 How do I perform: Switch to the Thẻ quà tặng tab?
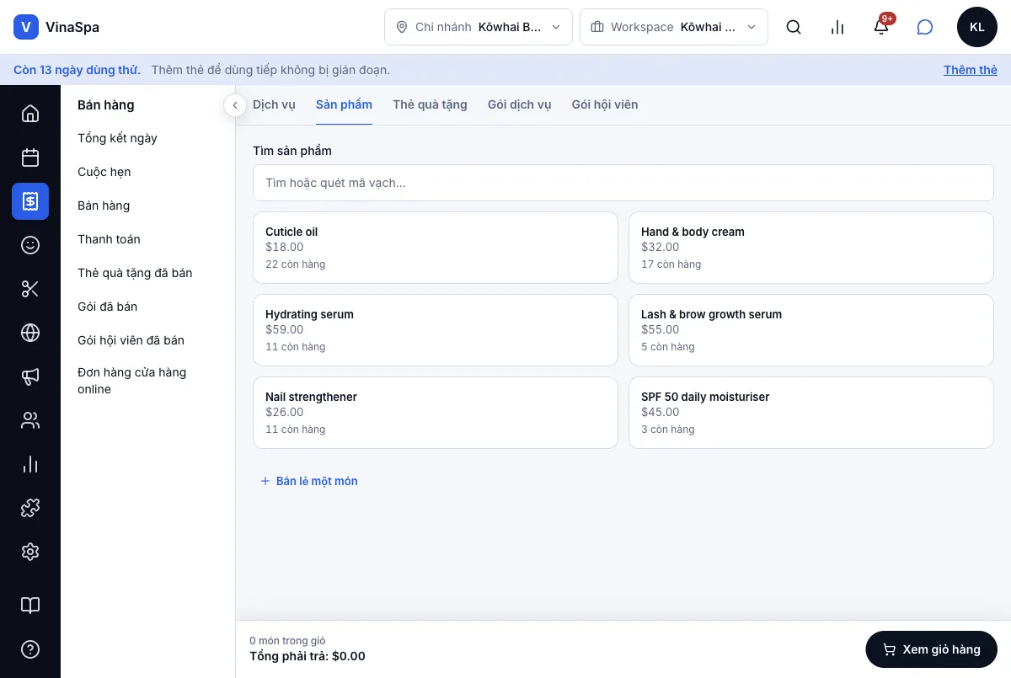point(430,104)
